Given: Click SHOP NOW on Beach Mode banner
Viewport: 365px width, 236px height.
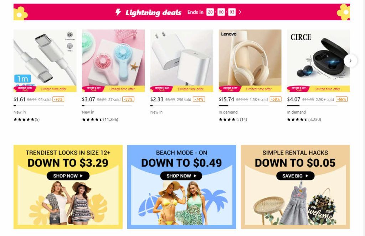Looking at the screenshot, I should tap(181, 176).
